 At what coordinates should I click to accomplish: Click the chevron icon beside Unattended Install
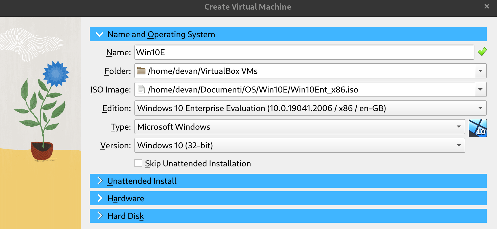pyautogui.click(x=100, y=181)
